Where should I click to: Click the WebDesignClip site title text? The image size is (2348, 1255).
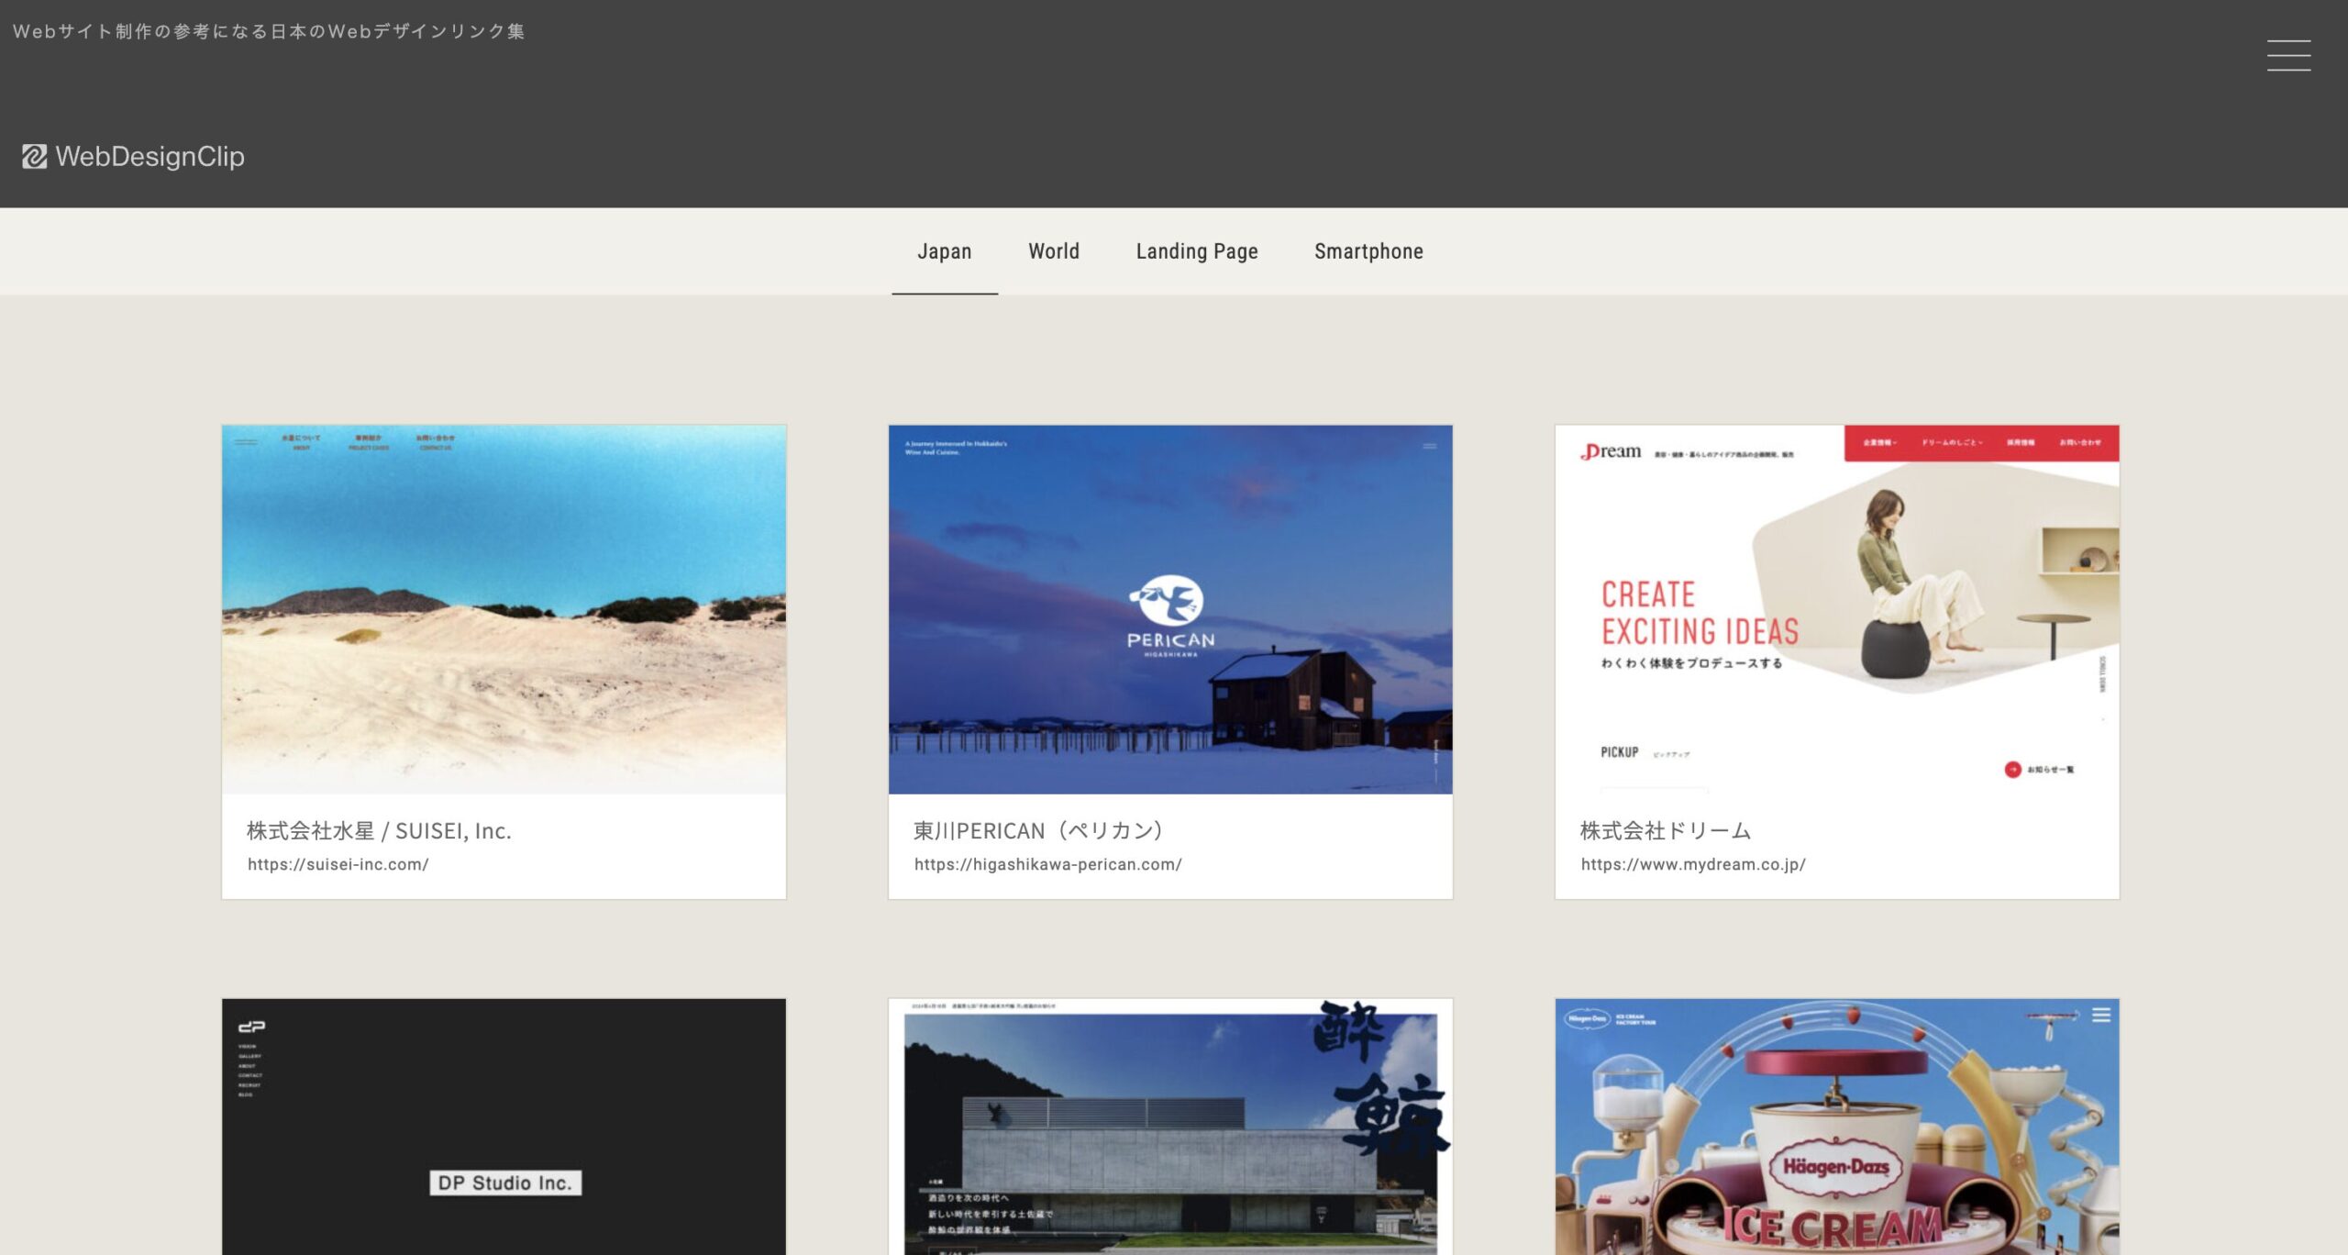(x=150, y=157)
